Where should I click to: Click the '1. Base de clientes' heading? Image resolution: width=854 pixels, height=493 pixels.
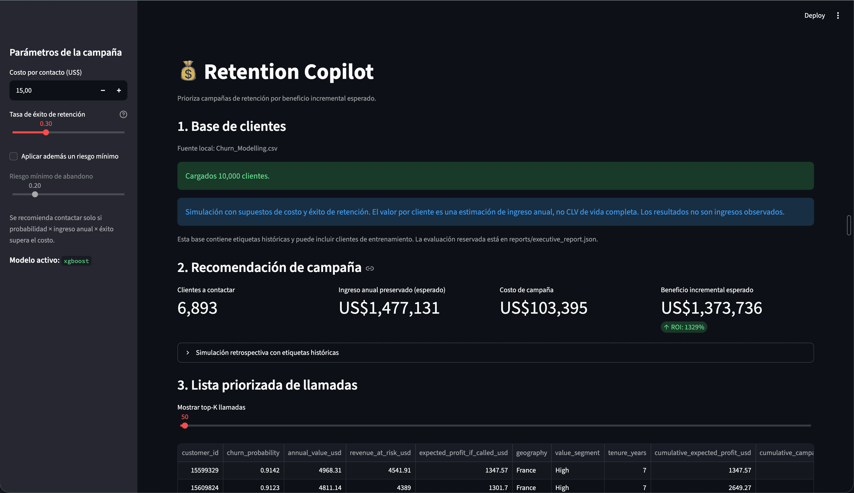tap(232, 126)
